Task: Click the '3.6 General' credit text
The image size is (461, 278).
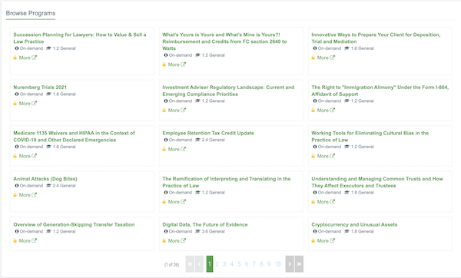Action: pyautogui.click(x=213, y=232)
